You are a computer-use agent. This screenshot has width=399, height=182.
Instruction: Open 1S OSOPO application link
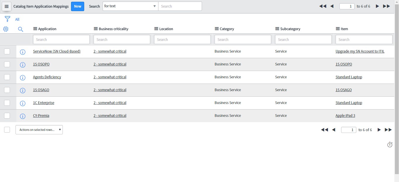tap(41, 64)
